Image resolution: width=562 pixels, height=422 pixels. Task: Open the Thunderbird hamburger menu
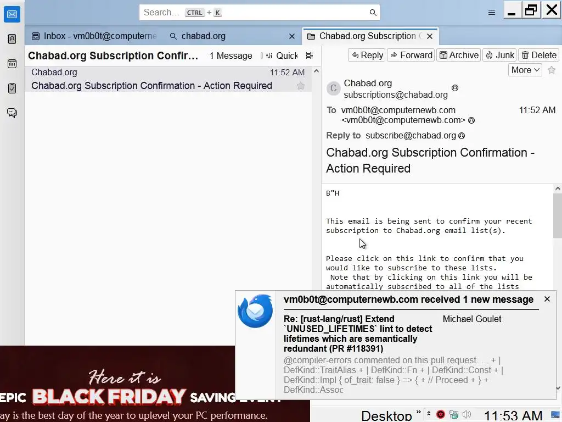click(492, 13)
